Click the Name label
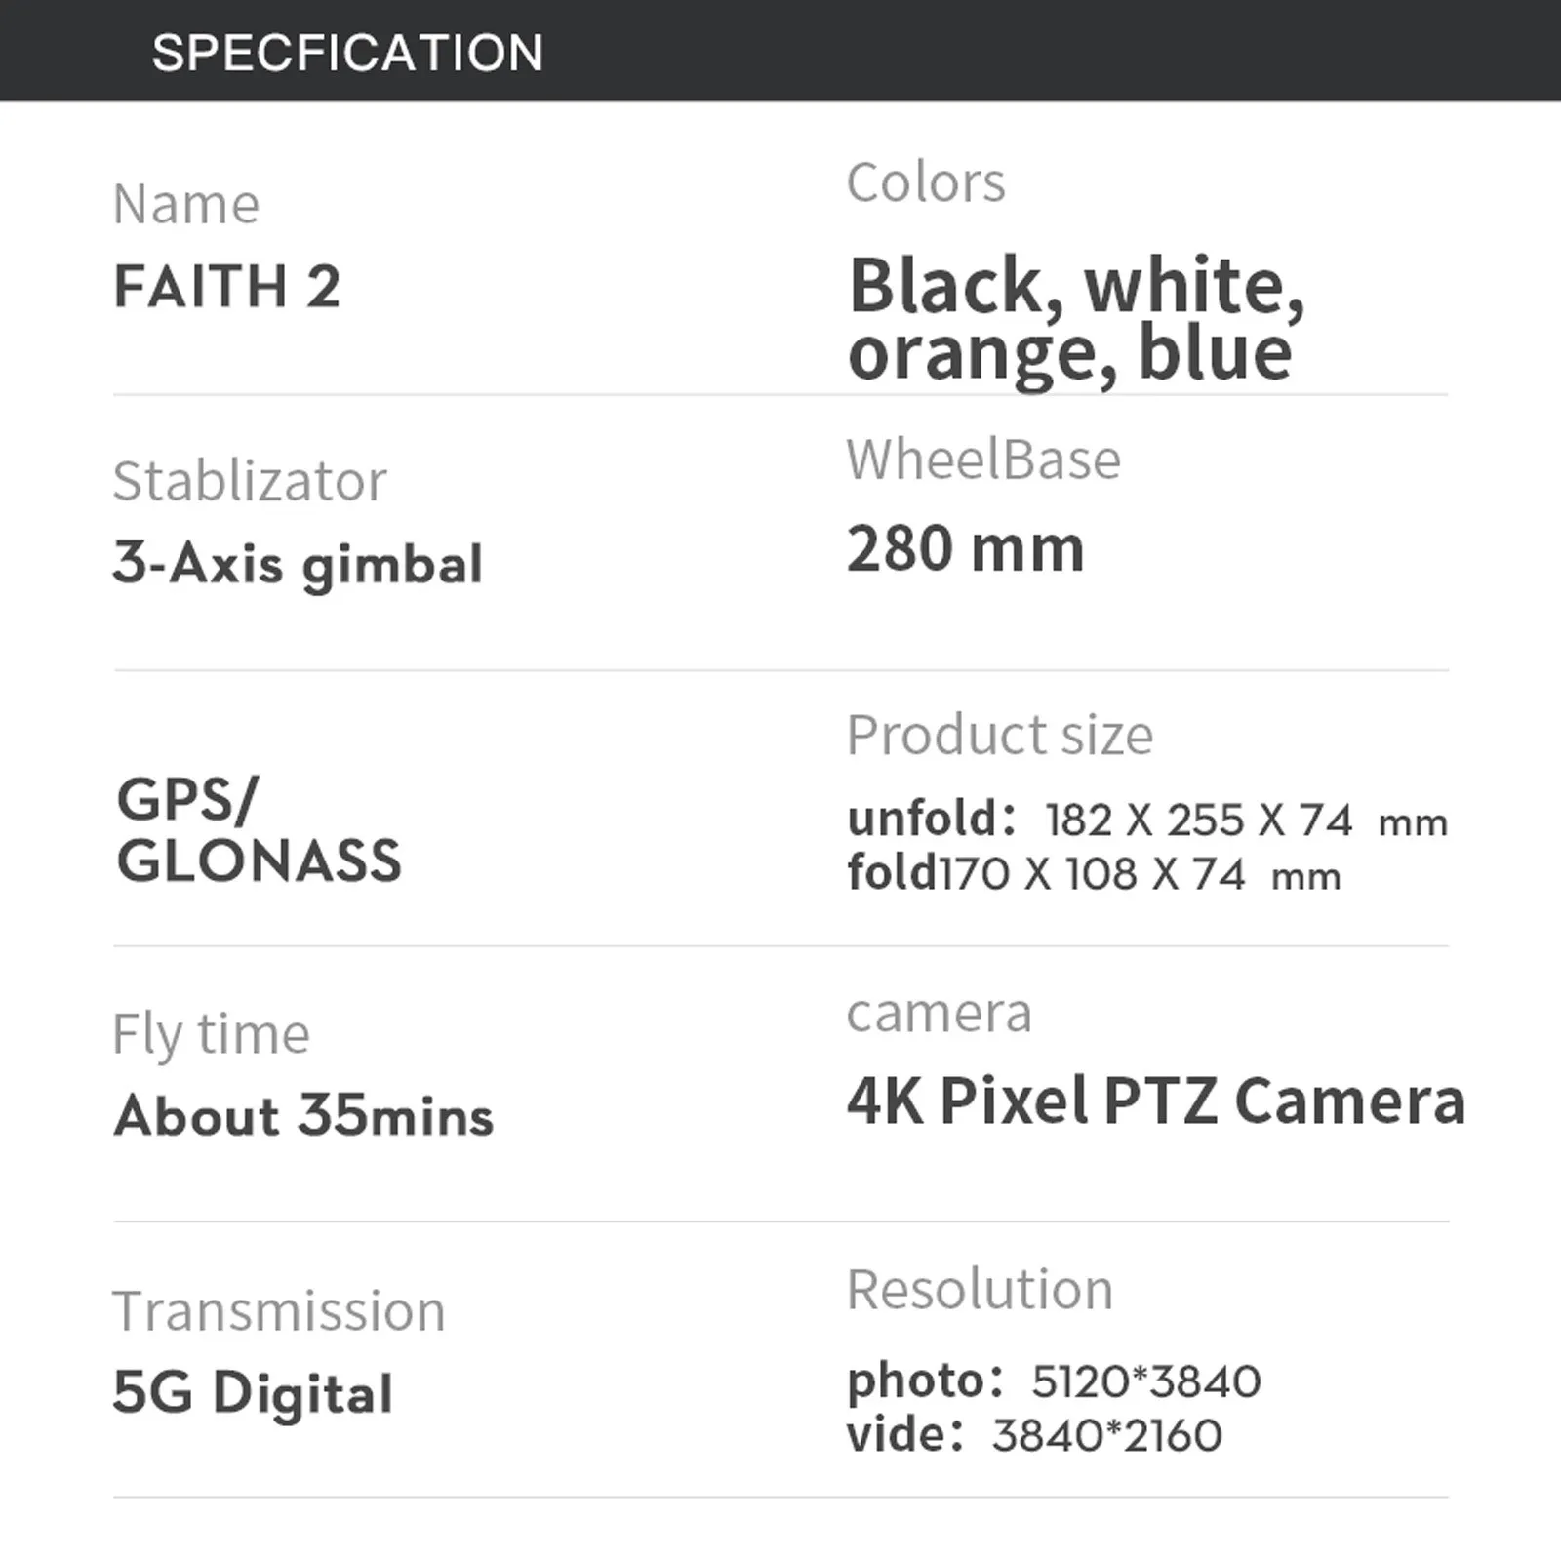The image size is (1561, 1561). [x=186, y=204]
